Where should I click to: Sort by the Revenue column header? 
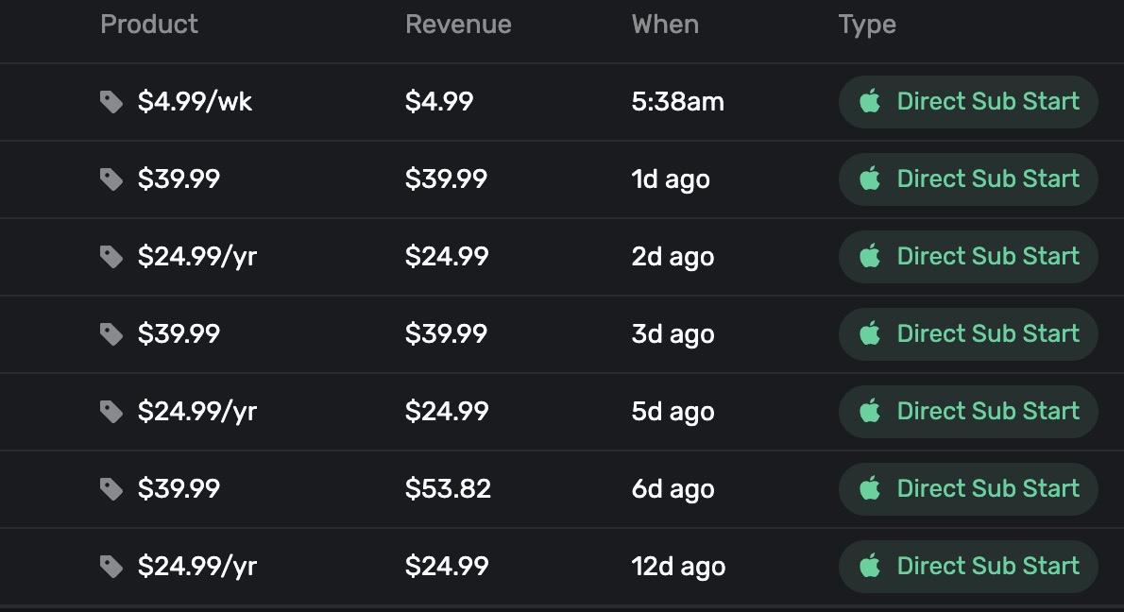[x=458, y=25]
